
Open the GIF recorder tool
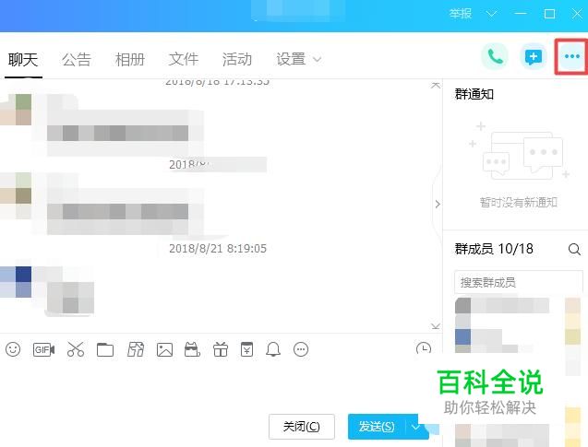point(44,349)
